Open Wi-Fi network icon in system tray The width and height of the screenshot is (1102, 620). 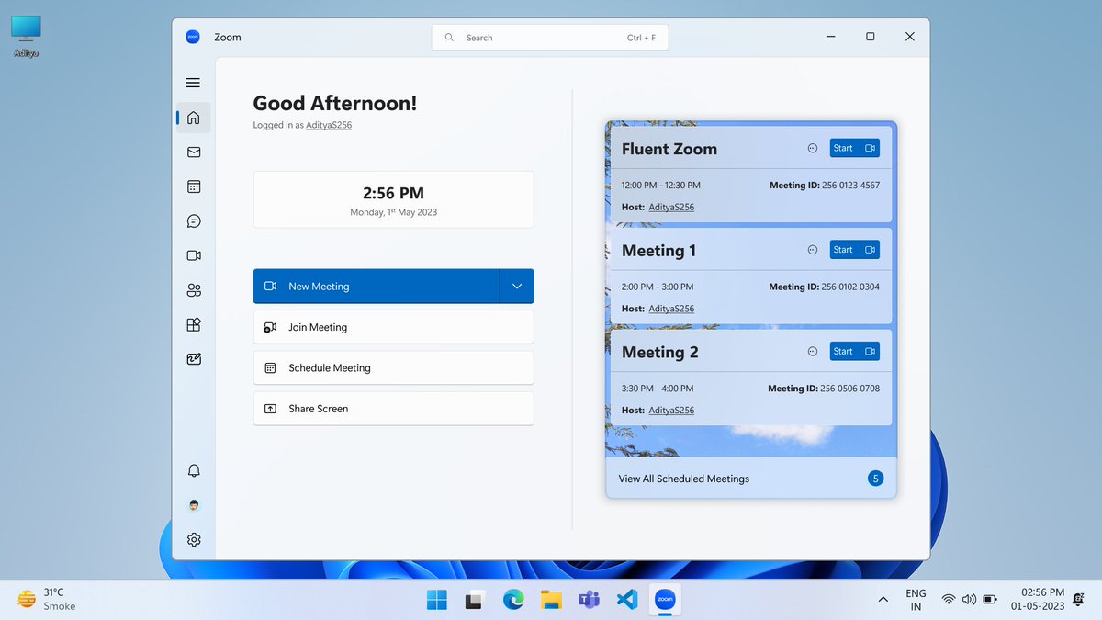coord(948,600)
